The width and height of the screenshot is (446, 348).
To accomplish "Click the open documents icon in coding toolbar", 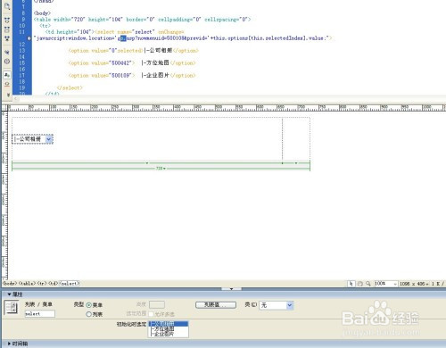I will click(x=7, y=6).
